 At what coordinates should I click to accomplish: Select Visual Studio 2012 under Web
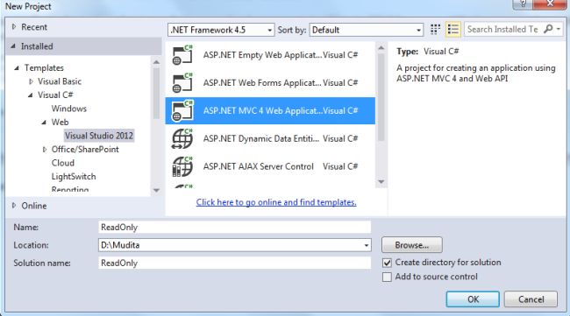(x=99, y=136)
